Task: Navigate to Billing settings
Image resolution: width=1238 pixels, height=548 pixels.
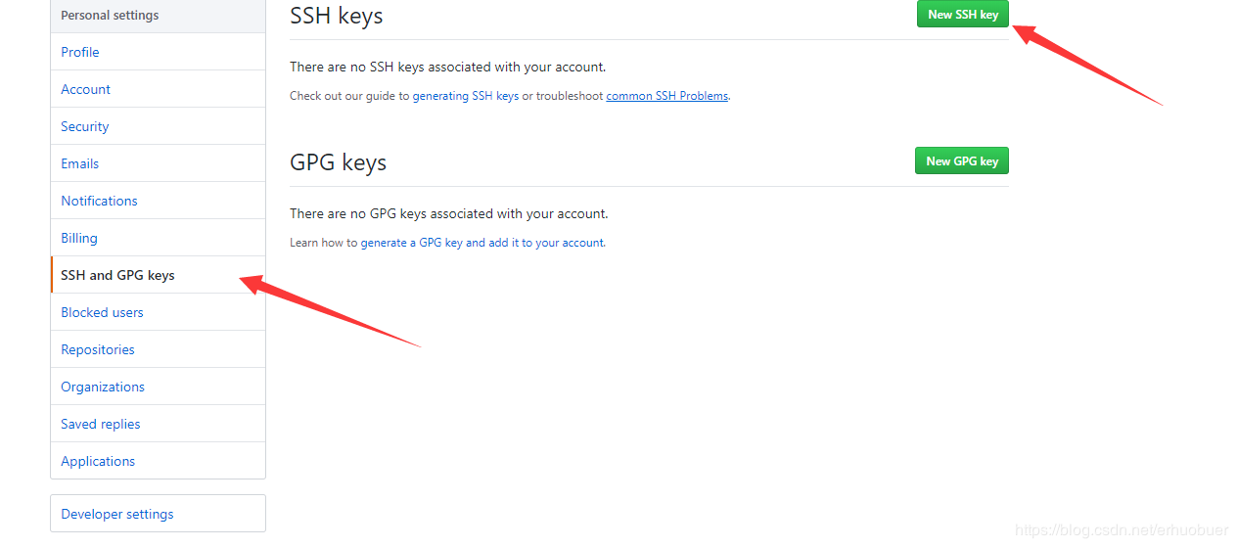Action: 79,238
